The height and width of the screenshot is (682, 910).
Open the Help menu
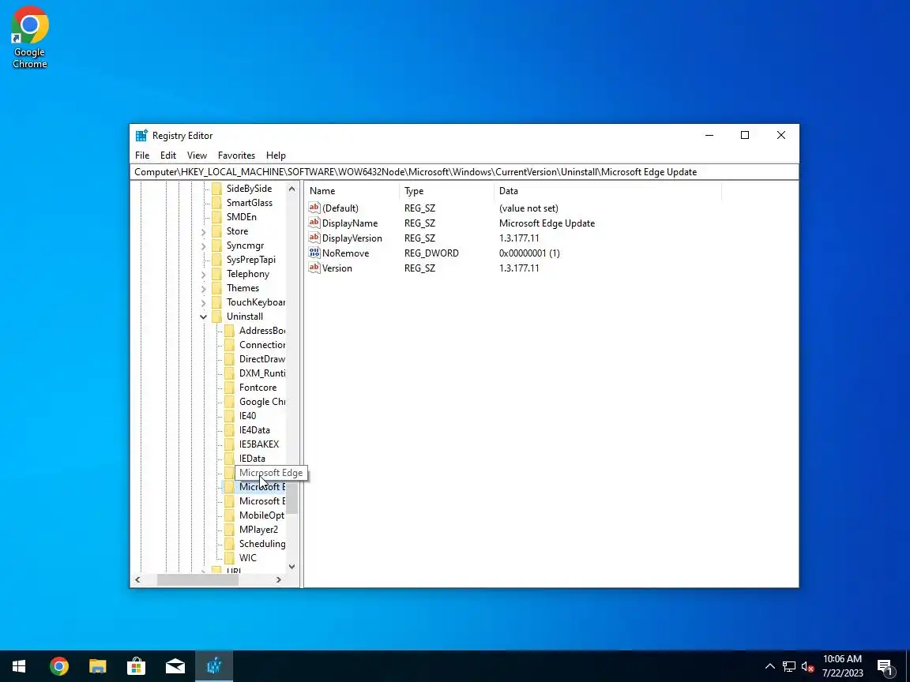point(276,156)
